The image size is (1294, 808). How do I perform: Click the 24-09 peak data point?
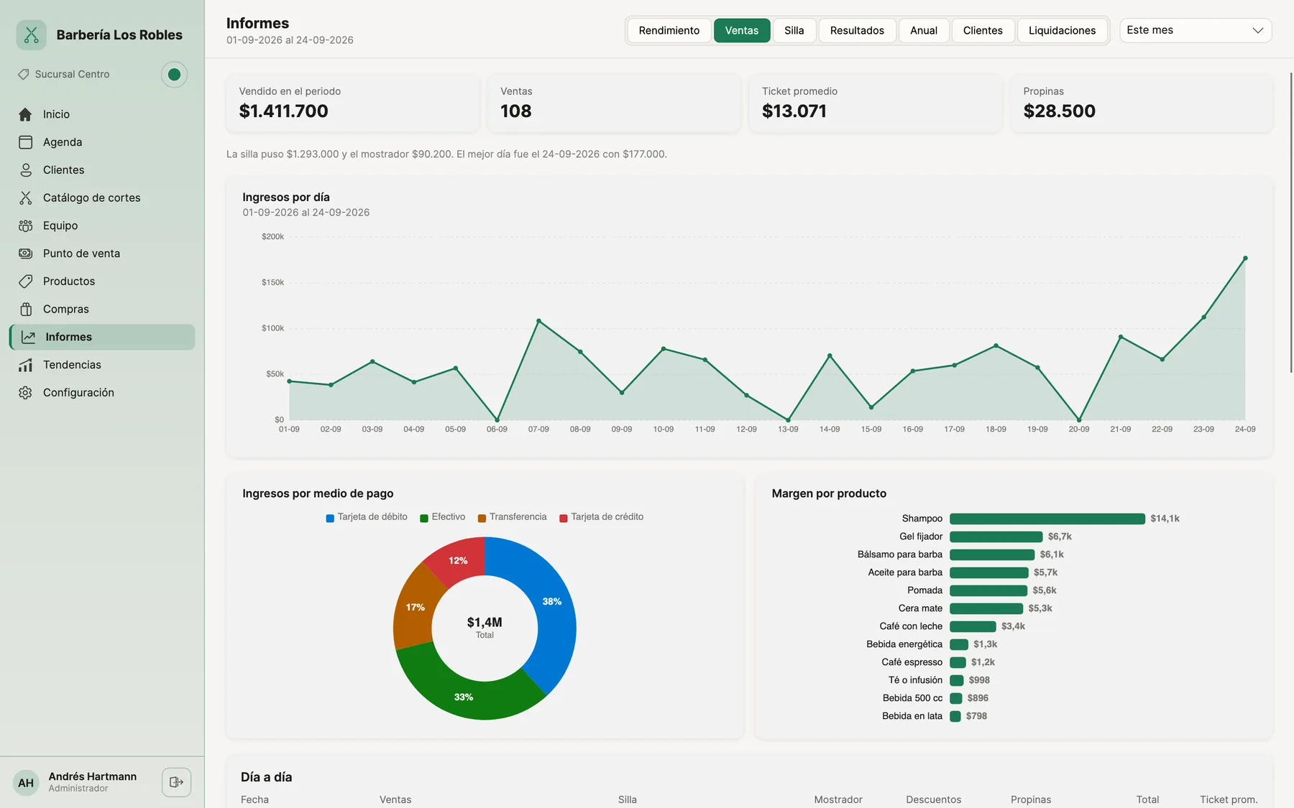pyautogui.click(x=1245, y=258)
